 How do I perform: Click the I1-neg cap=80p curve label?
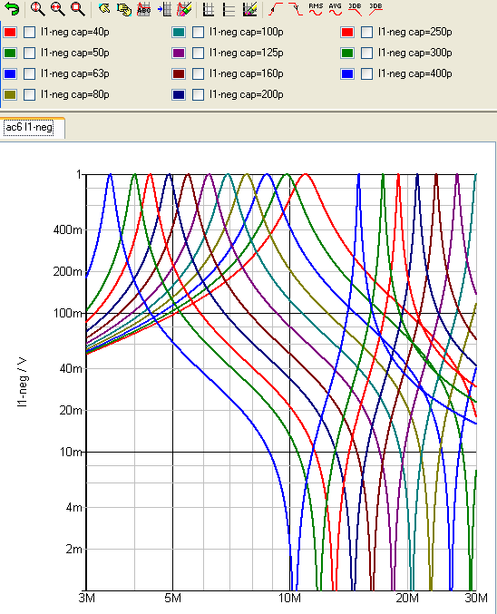click(x=74, y=94)
